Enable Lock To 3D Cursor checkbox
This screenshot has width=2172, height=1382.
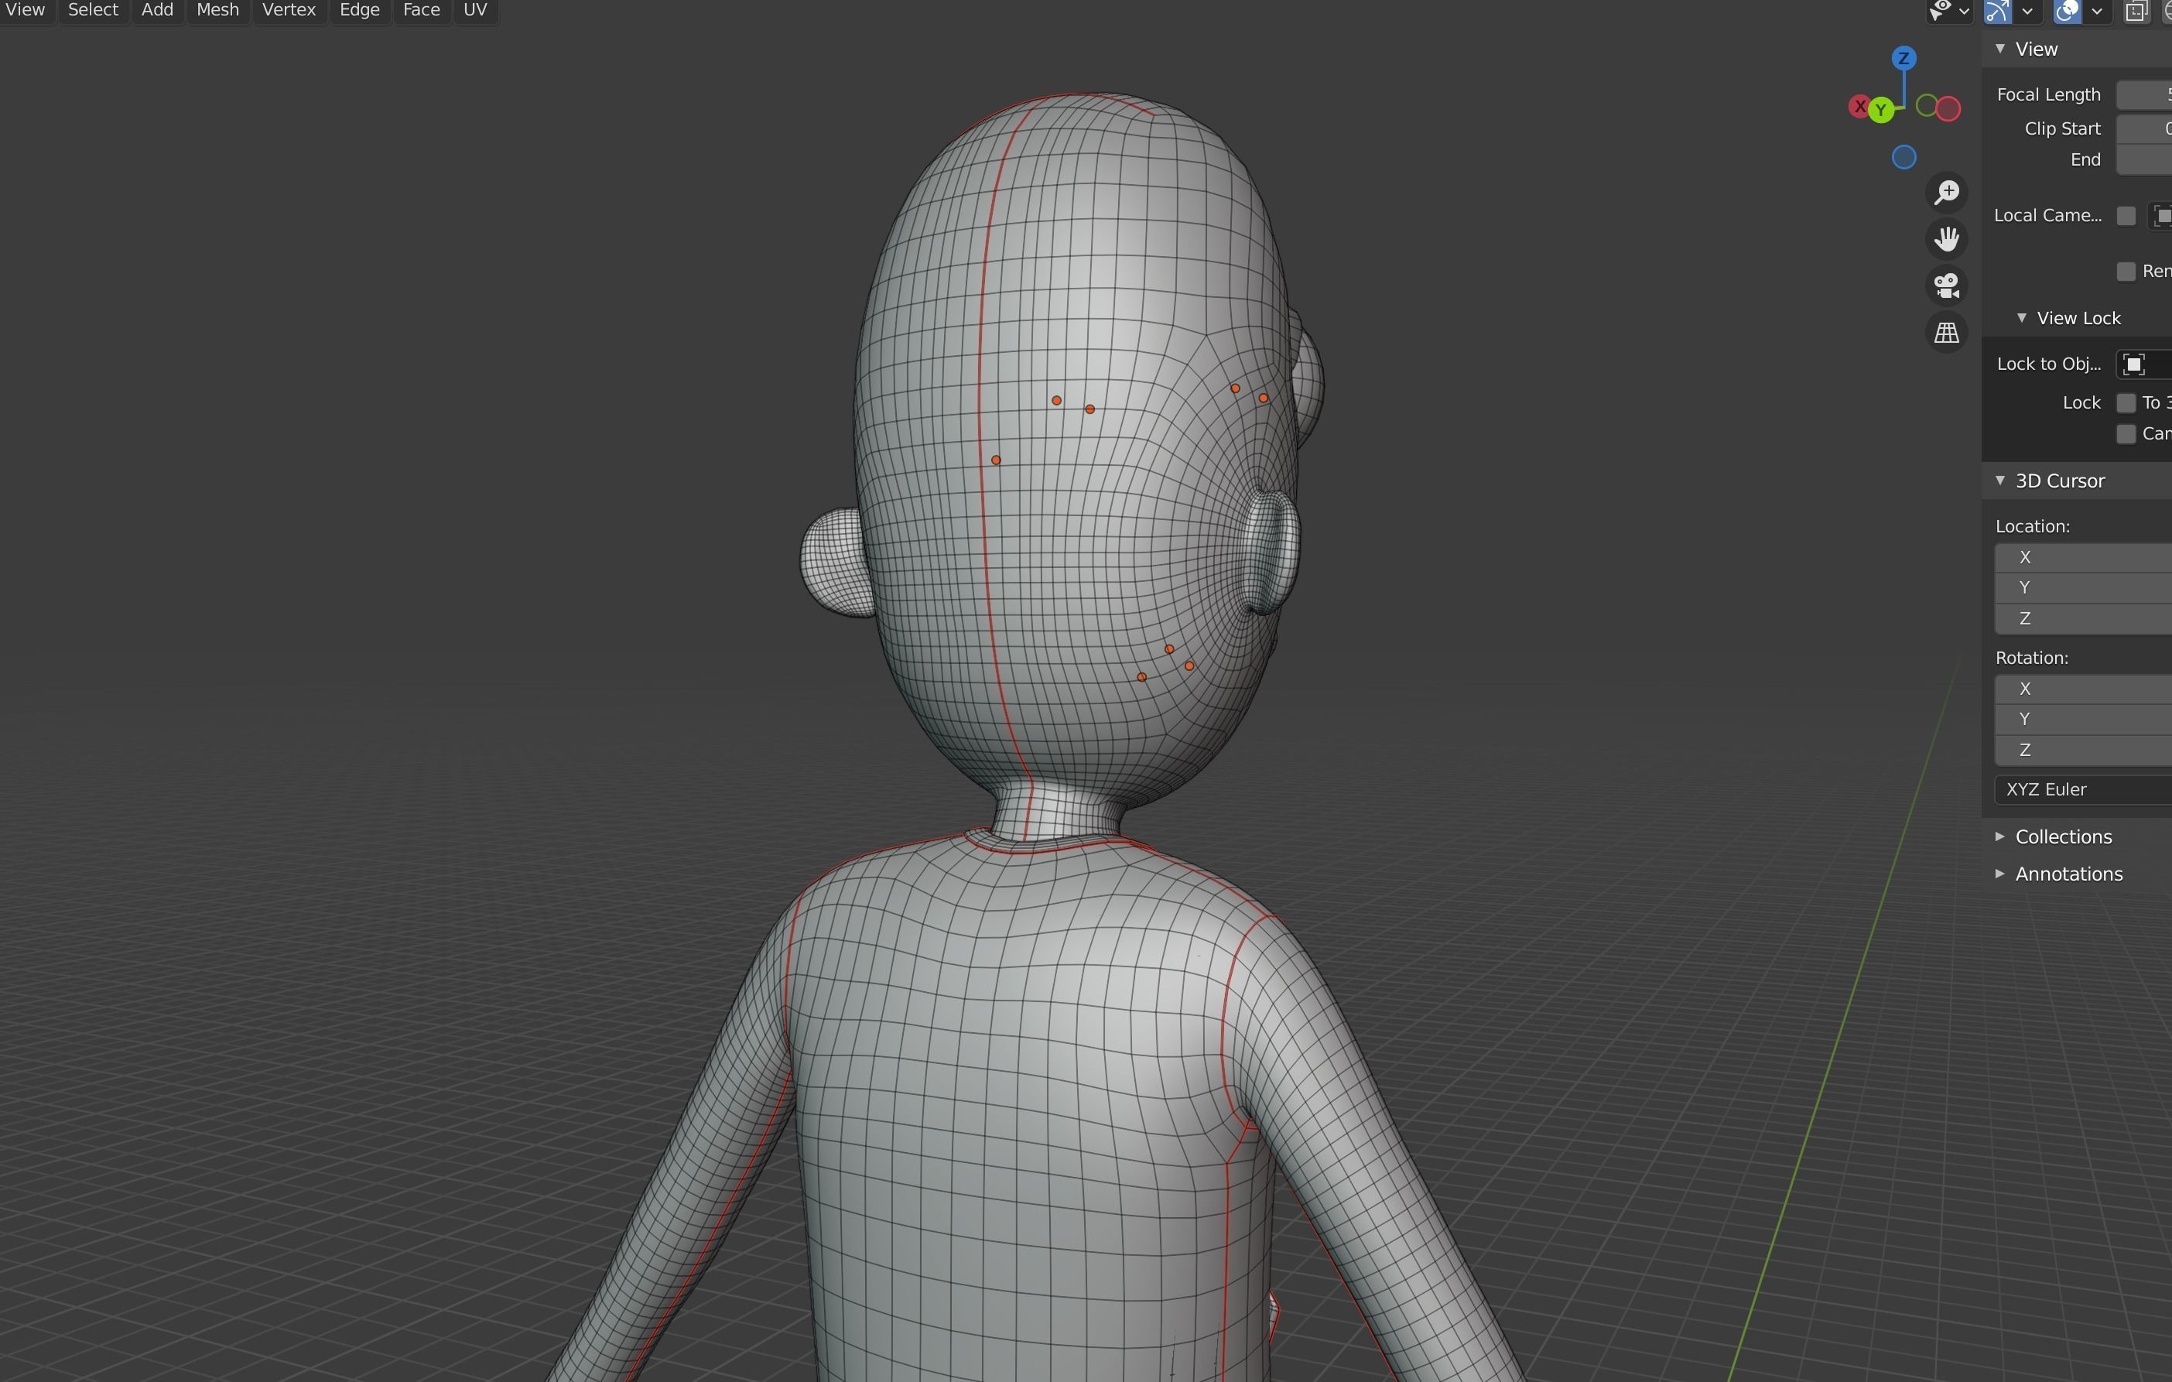coord(2126,402)
